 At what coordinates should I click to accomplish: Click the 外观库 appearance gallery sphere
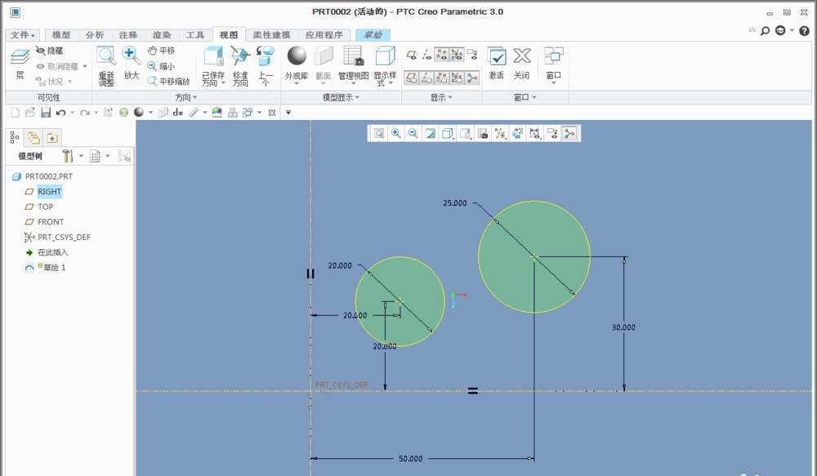click(x=296, y=57)
